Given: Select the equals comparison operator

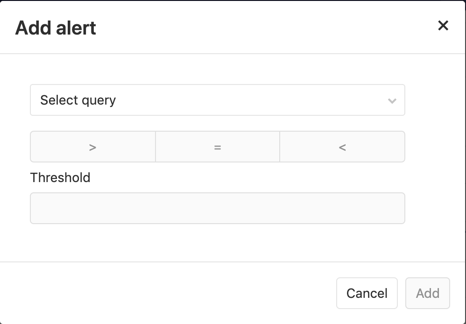Looking at the screenshot, I should click(x=218, y=147).
